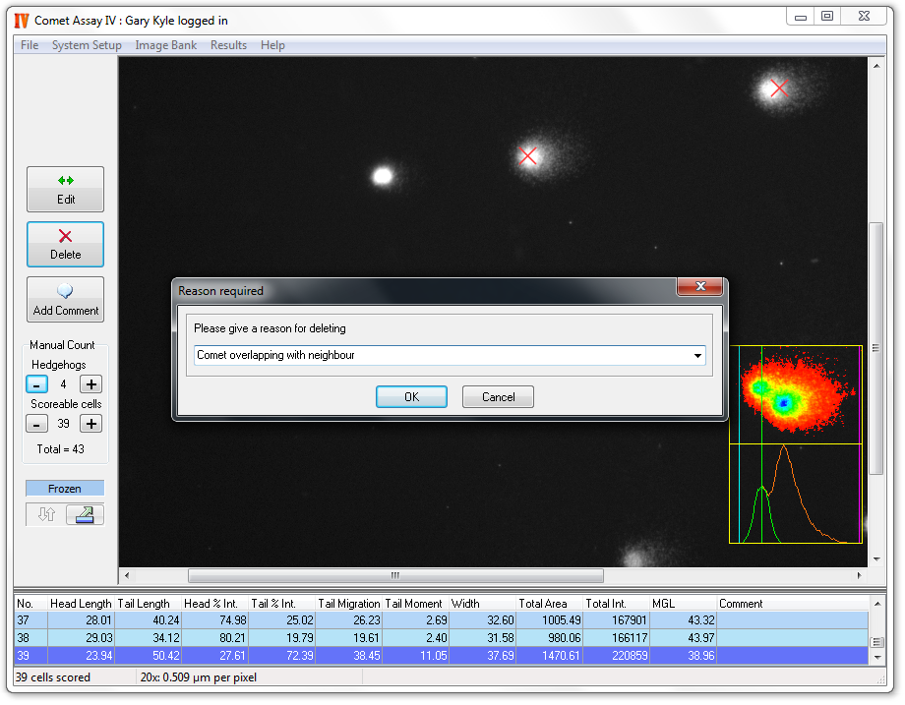The width and height of the screenshot is (905, 705).
Task: Close the Reason required dialog with X
Action: 700,286
